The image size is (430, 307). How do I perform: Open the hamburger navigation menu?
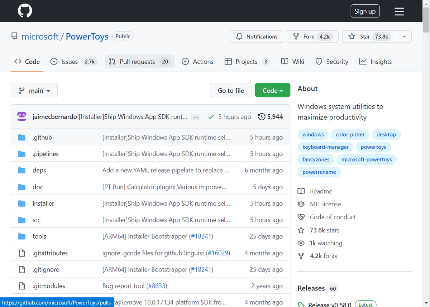[399, 11]
